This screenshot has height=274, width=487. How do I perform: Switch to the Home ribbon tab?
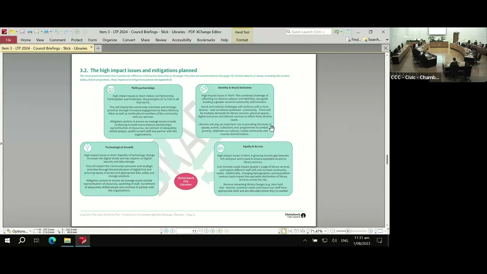point(26,40)
